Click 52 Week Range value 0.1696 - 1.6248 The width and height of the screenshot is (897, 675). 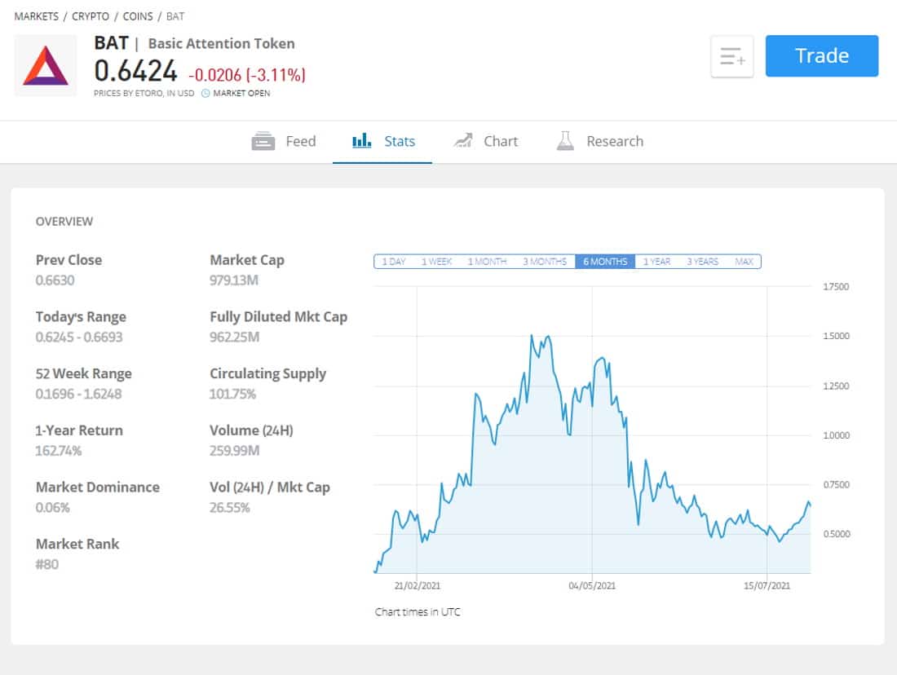(78, 394)
